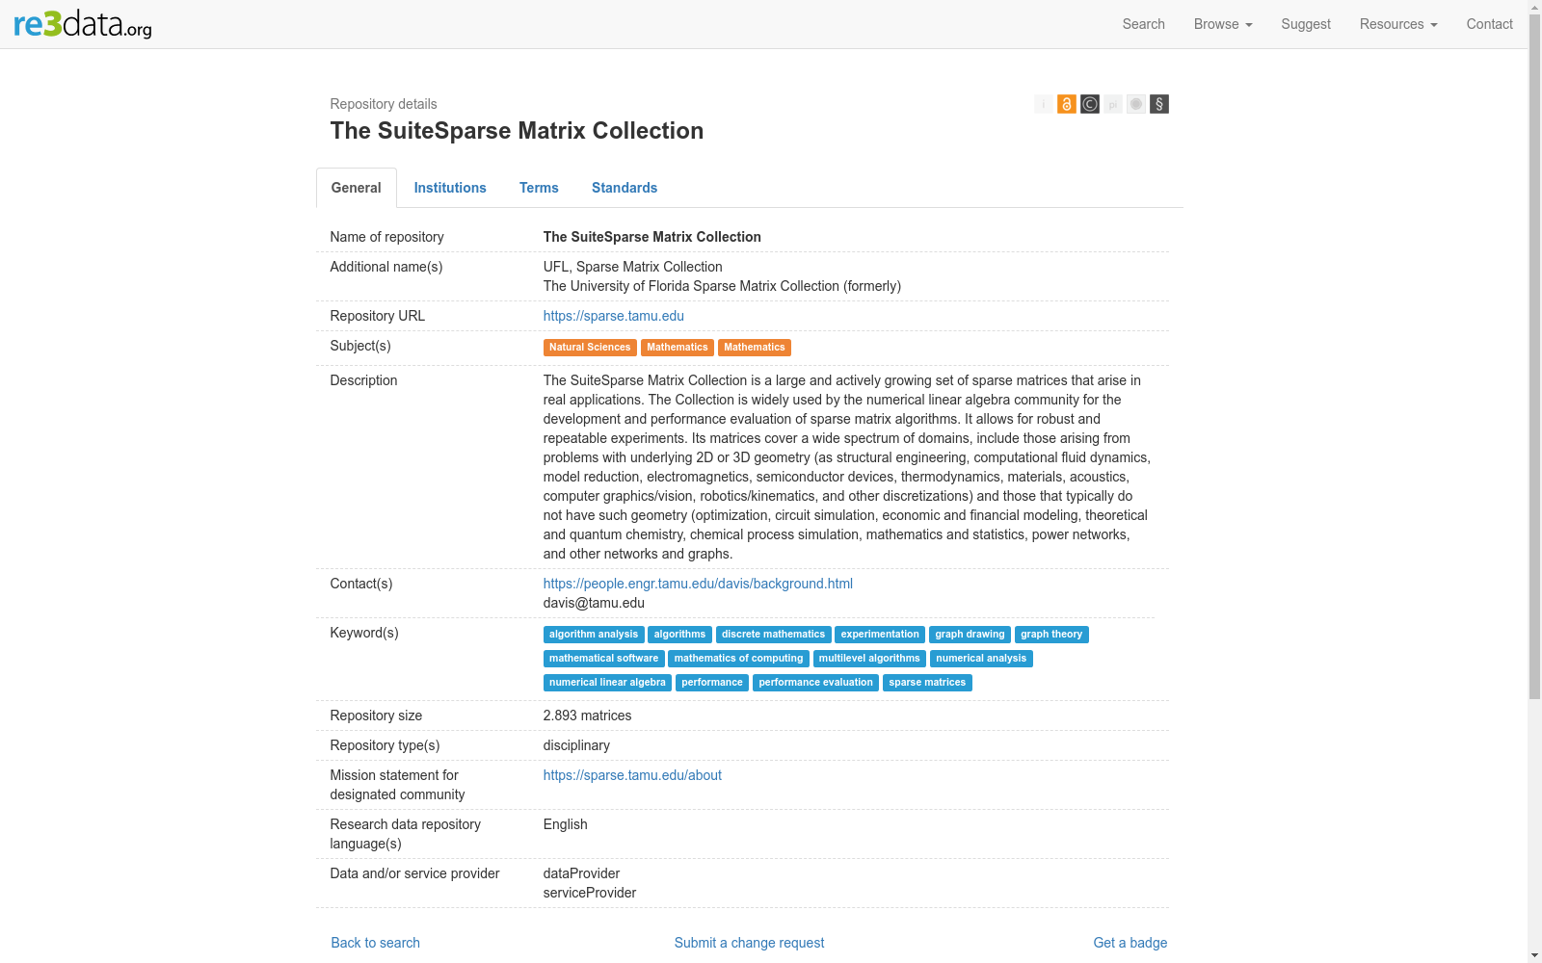This screenshot has height=963, width=1542.
Task: Click the 'Repository details' label
Action: click(x=384, y=104)
